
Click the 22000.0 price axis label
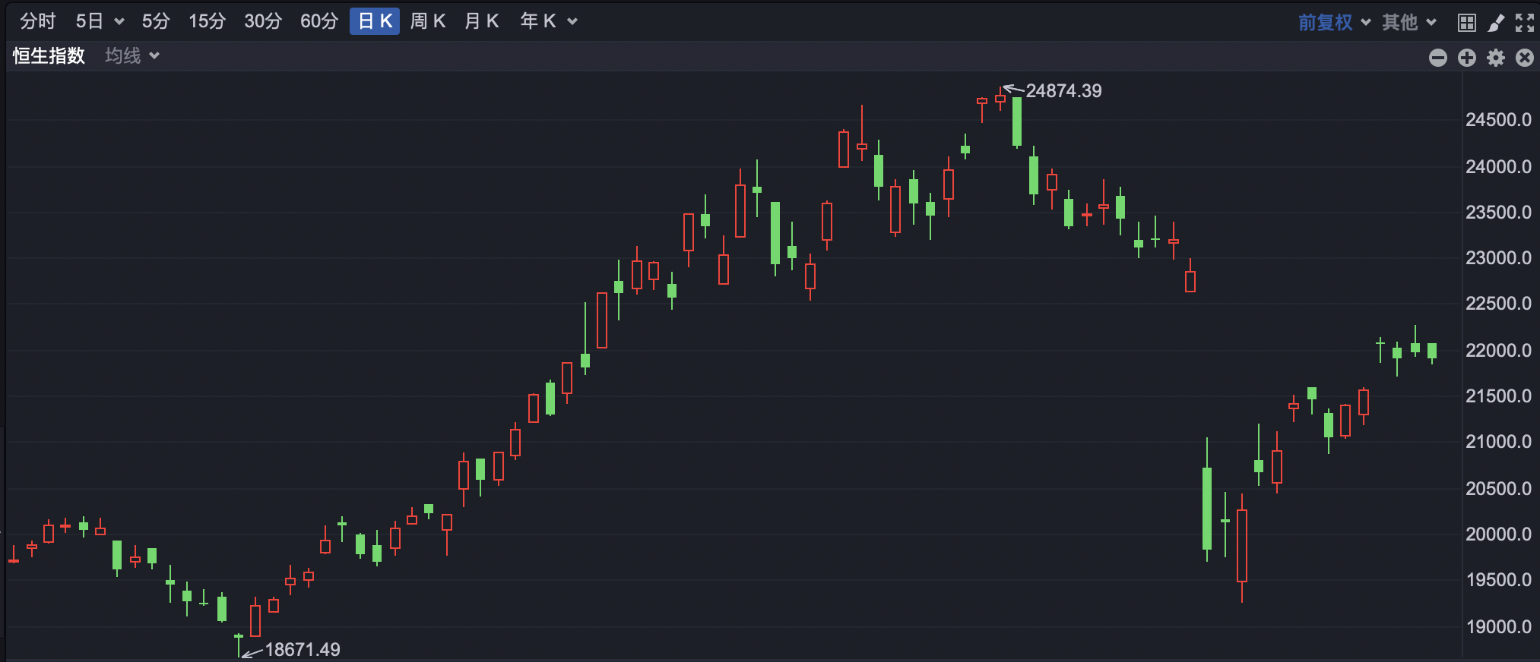click(x=1498, y=351)
